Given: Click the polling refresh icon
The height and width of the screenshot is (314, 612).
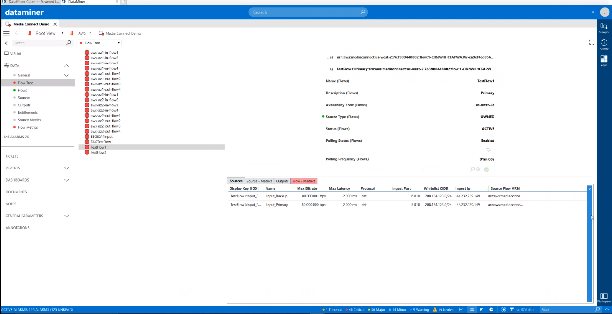Looking at the screenshot, I should 488,150.
